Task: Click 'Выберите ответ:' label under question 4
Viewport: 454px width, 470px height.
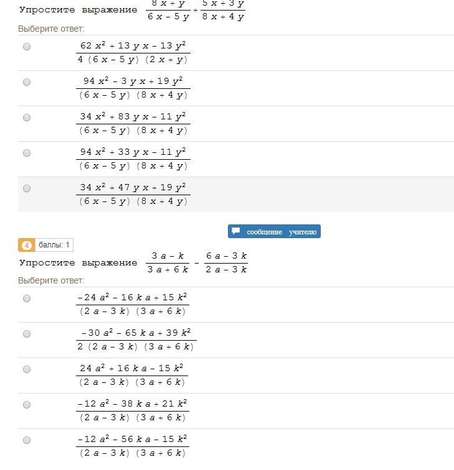Action: coord(51,280)
